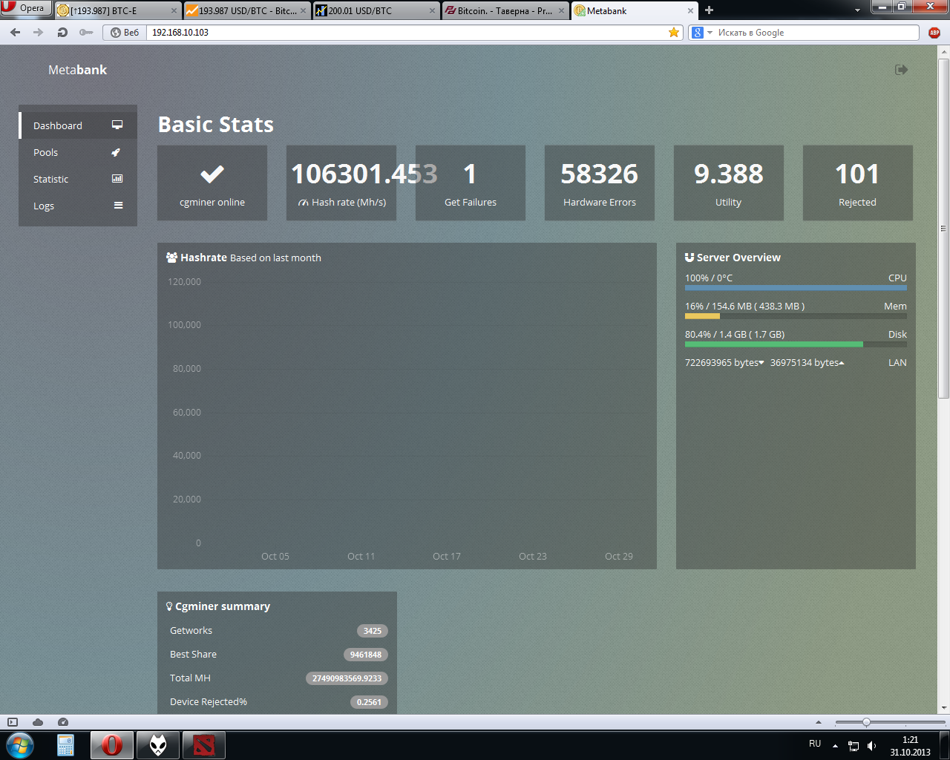Open the Opera main menu button
The width and height of the screenshot is (950, 760).
(x=24, y=8)
